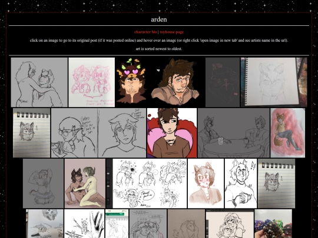Open the dark red outline sketch
The width and height of the screenshot is (318, 238).
223,82
